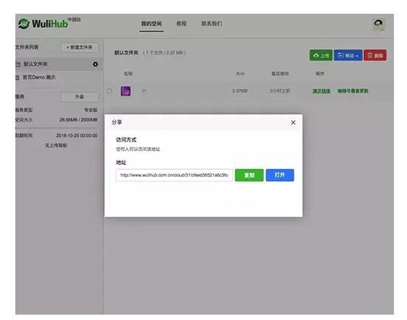Click the 编辑与覆盖更新 link
The image size is (407, 320).
(353, 91)
